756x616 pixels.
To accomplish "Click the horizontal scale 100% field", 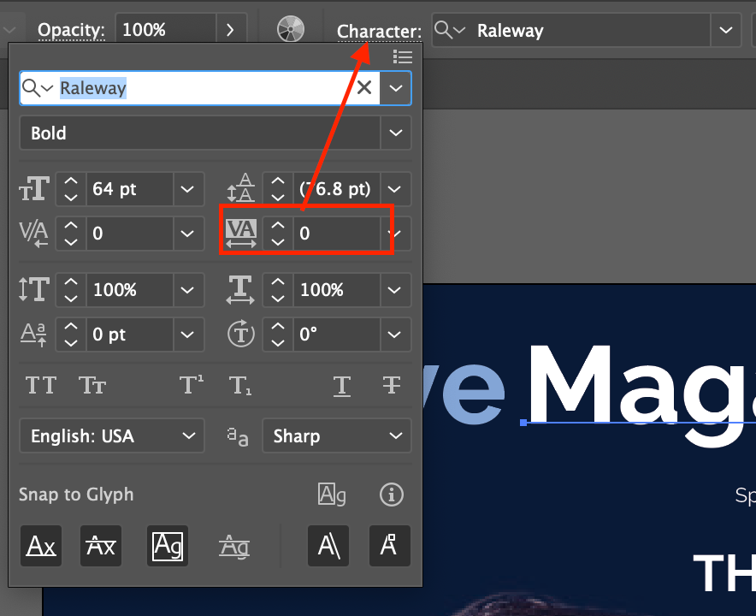I will coord(336,290).
